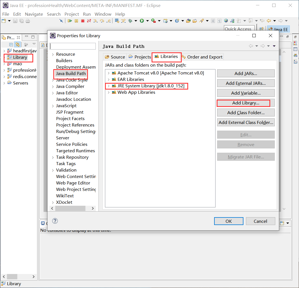The height and width of the screenshot is (288, 299).
Task: Expand the Task Repository category
Action: tap(53, 158)
